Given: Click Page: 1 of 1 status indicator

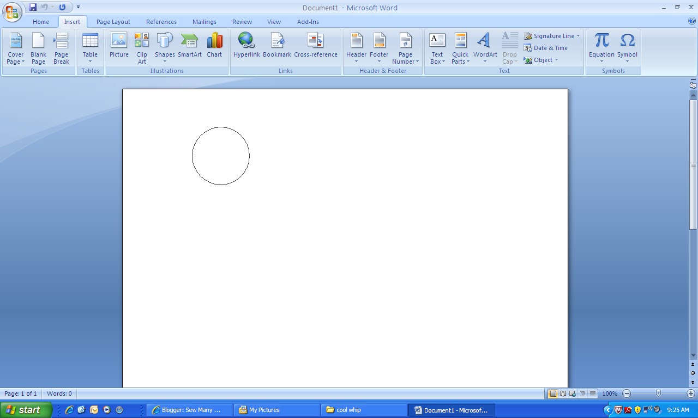Looking at the screenshot, I should [21, 394].
